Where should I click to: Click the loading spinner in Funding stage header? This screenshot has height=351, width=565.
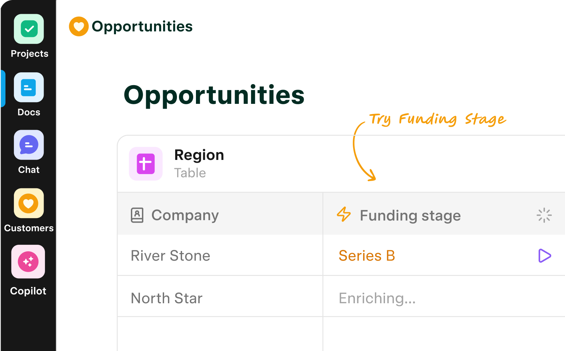[x=544, y=215]
